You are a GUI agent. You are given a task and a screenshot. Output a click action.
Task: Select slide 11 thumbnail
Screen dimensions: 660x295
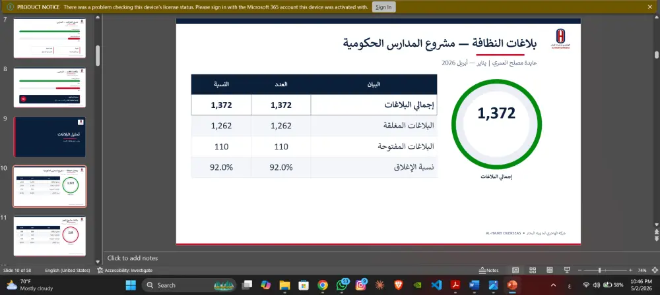[x=49, y=236]
